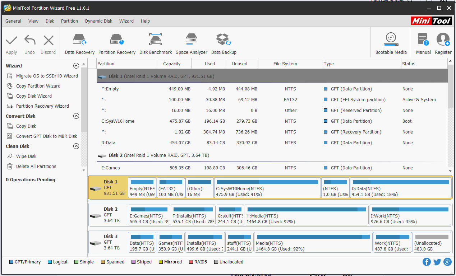The height and width of the screenshot is (276, 456).
Task: Click Wipe Disk in the sidebar
Action: click(26, 156)
